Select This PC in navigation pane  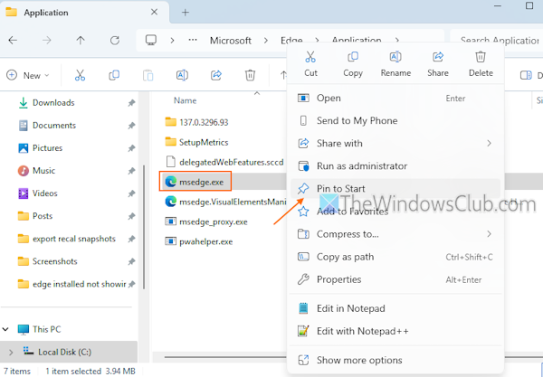pyautogui.click(x=46, y=329)
